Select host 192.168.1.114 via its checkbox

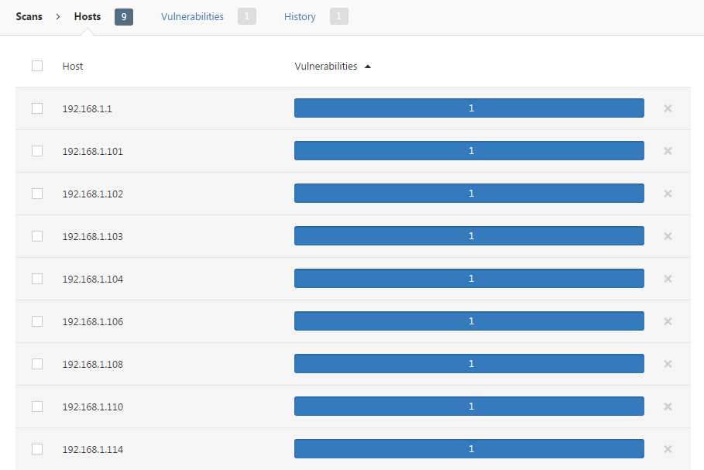(x=37, y=449)
